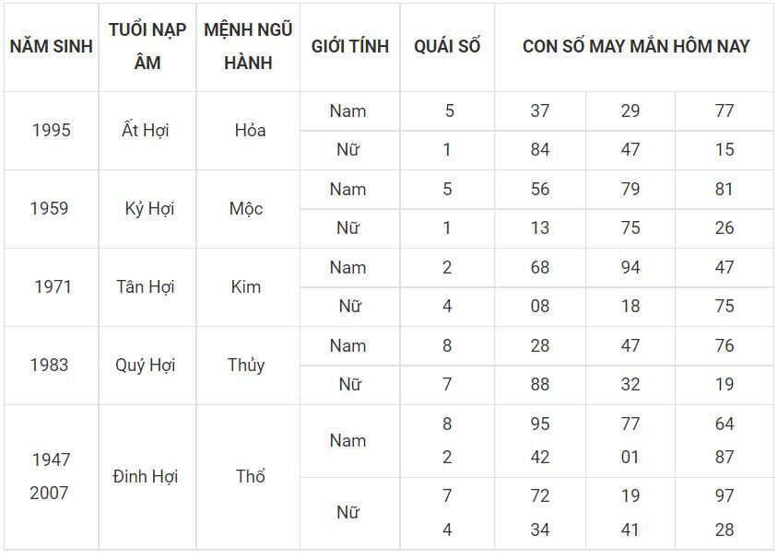
Task: Click the Thủy element cell
Action: [x=246, y=366]
